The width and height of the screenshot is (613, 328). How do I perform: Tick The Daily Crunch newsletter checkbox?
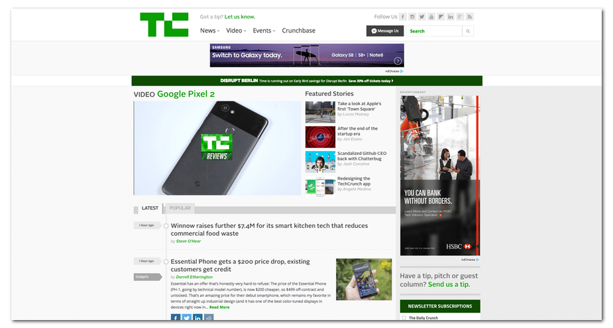coord(404,318)
